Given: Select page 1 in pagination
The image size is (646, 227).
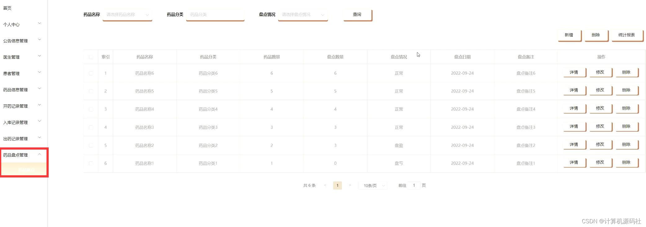Looking at the screenshot, I should point(338,186).
